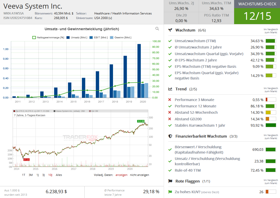The image size is (280, 198).
Task: Click the Veeva System Inc. title
Action: tap(33, 6)
